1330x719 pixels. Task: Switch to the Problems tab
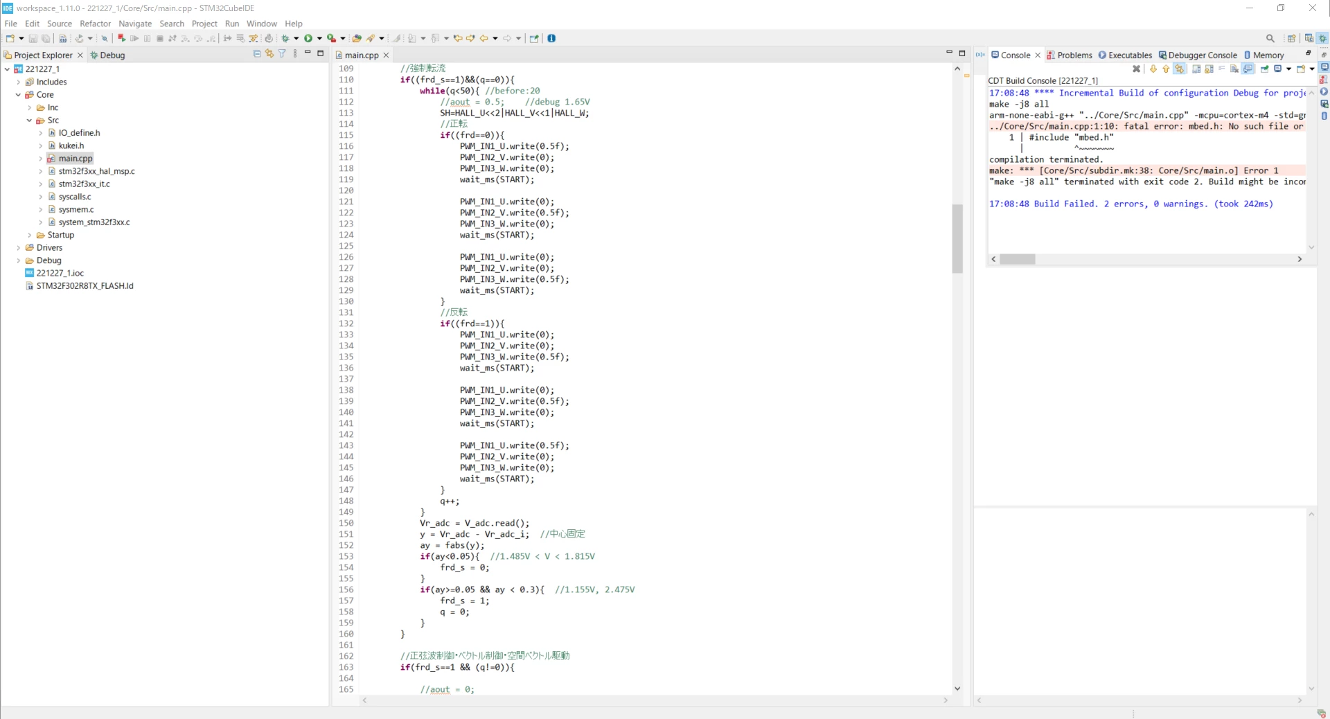[x=1069, y=55]
